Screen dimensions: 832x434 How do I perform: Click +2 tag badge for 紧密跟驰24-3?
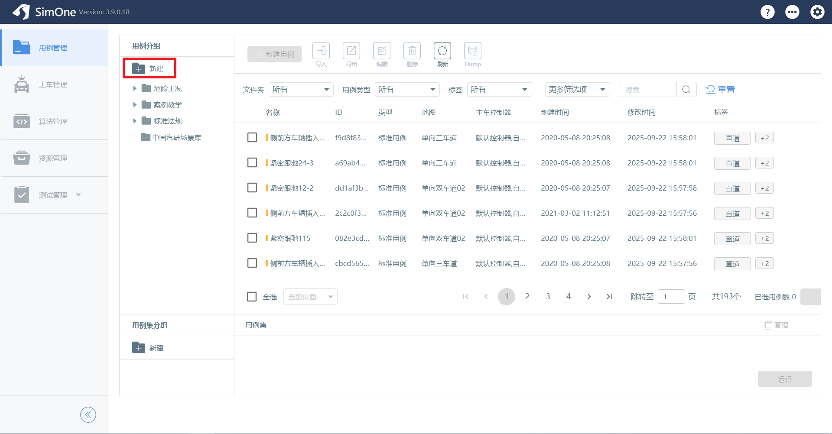click(x=764, y=163)
